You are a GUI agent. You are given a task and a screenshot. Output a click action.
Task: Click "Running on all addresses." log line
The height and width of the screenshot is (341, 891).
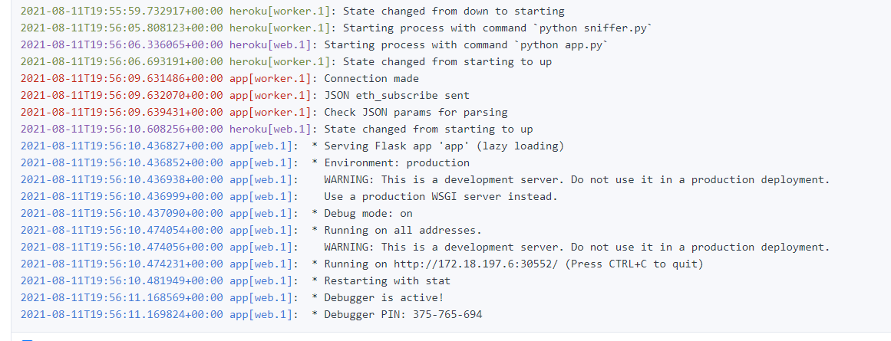403,231
